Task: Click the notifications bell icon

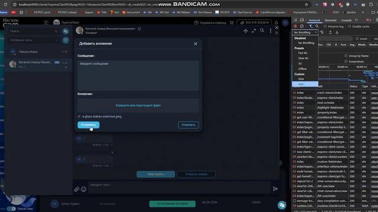Action: pos(276,22)
